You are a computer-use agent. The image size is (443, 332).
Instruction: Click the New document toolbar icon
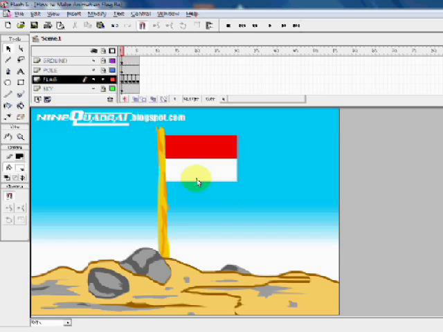[x=8, y=26]
